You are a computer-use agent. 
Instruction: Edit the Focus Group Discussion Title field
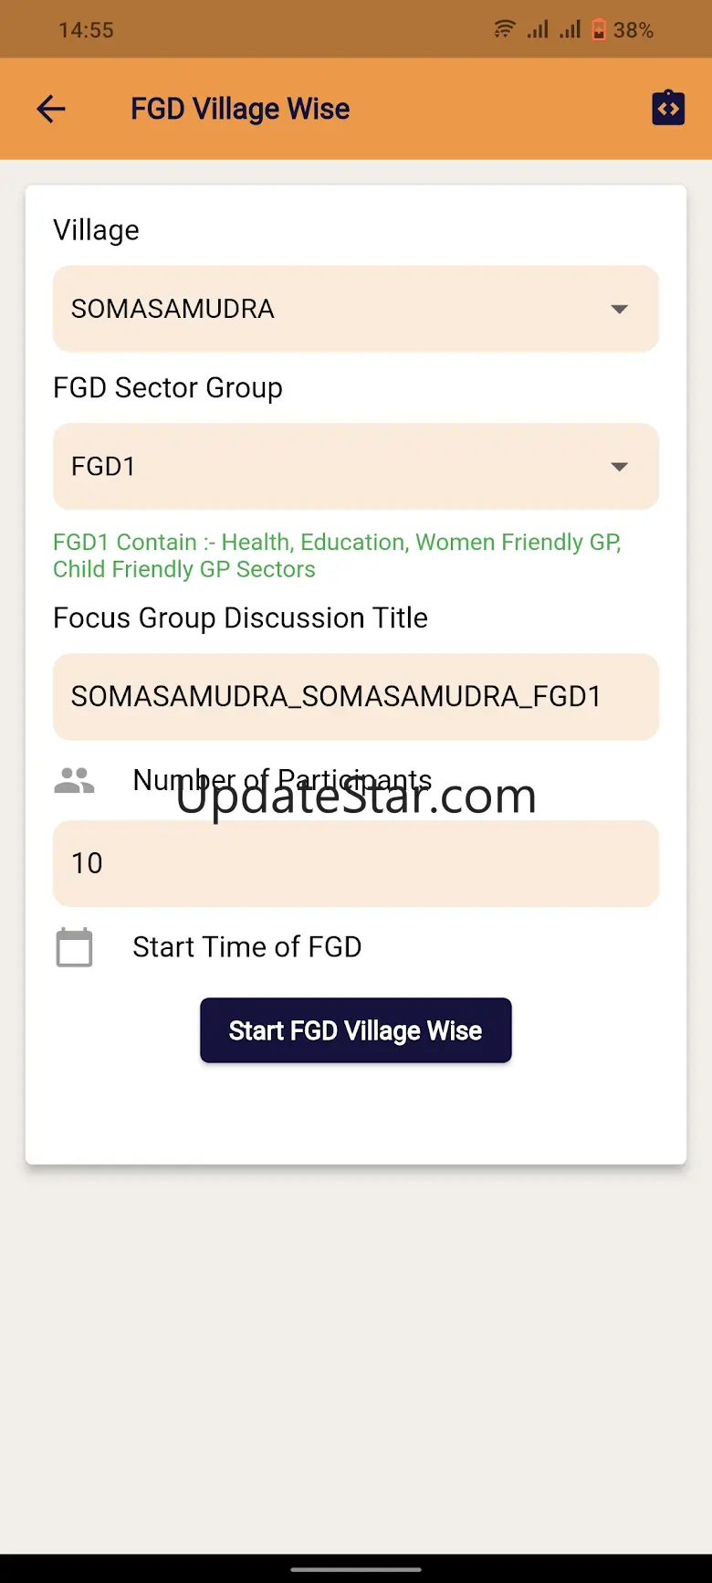point(355,697)
